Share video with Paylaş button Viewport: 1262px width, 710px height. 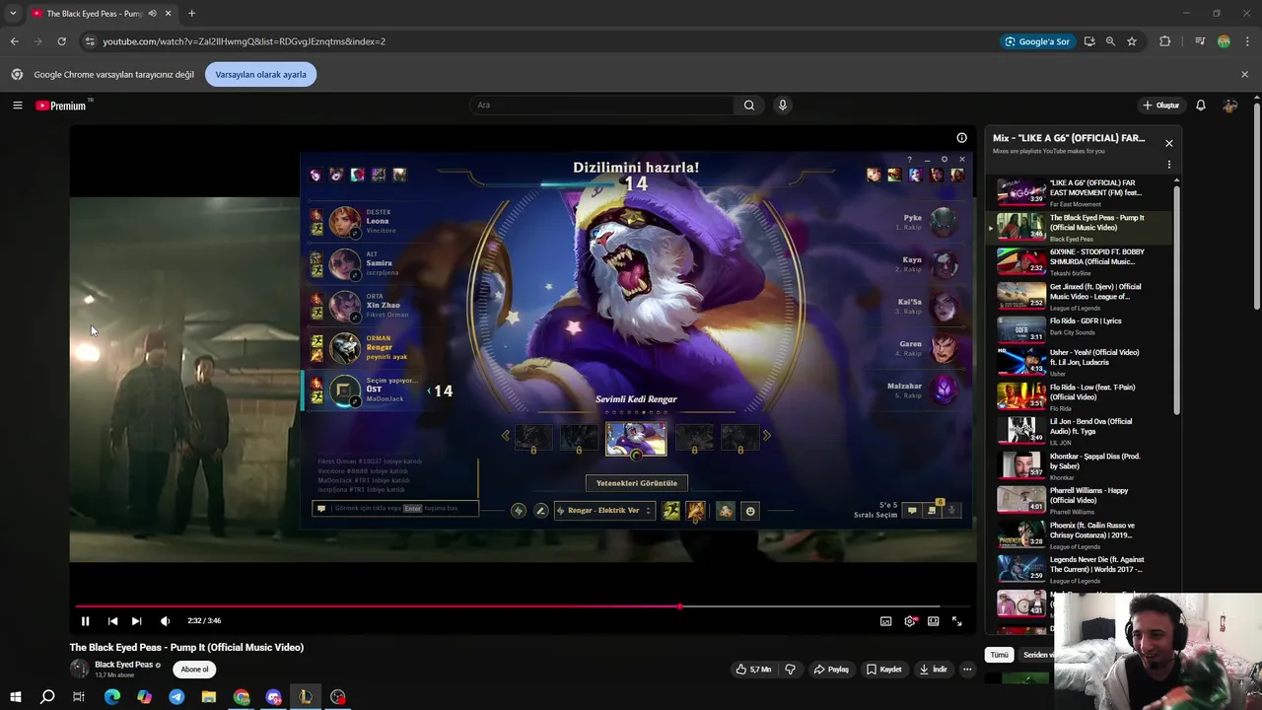(831, 670)
